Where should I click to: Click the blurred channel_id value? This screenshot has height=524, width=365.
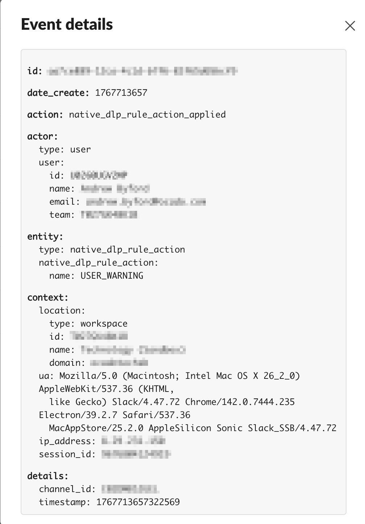point(130,489)
